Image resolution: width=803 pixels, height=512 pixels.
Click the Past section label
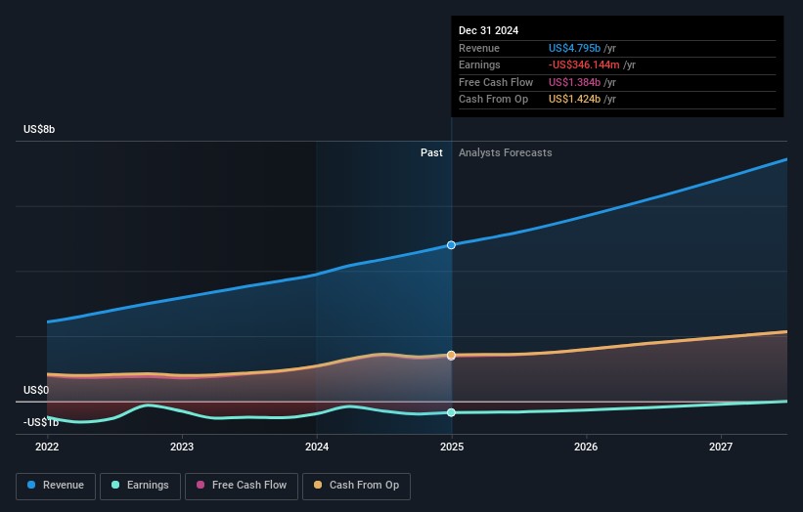click(431, 153)
